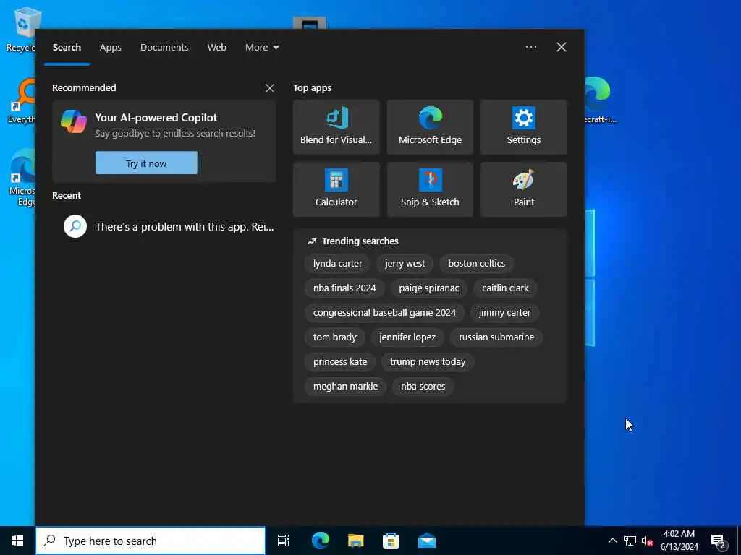Image resolution: width=741 pixels, height=555 pixels.
Task: Select the Microsoft Edge desktop shortcut
Action: coord(22,178)
